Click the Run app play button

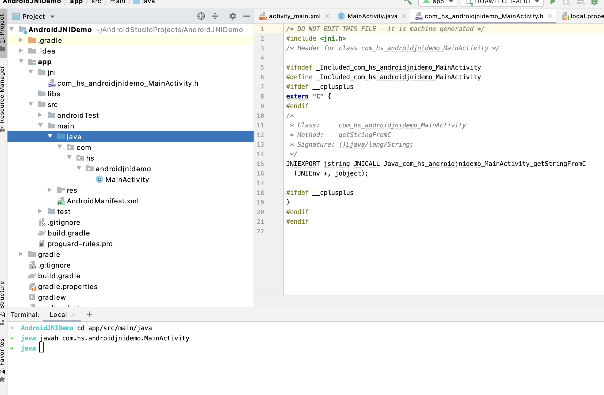[553, 2]
